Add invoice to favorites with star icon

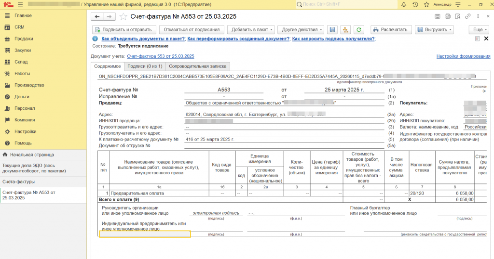123,16
